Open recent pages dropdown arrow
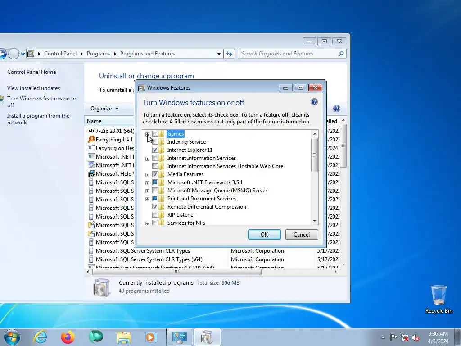 23,54
